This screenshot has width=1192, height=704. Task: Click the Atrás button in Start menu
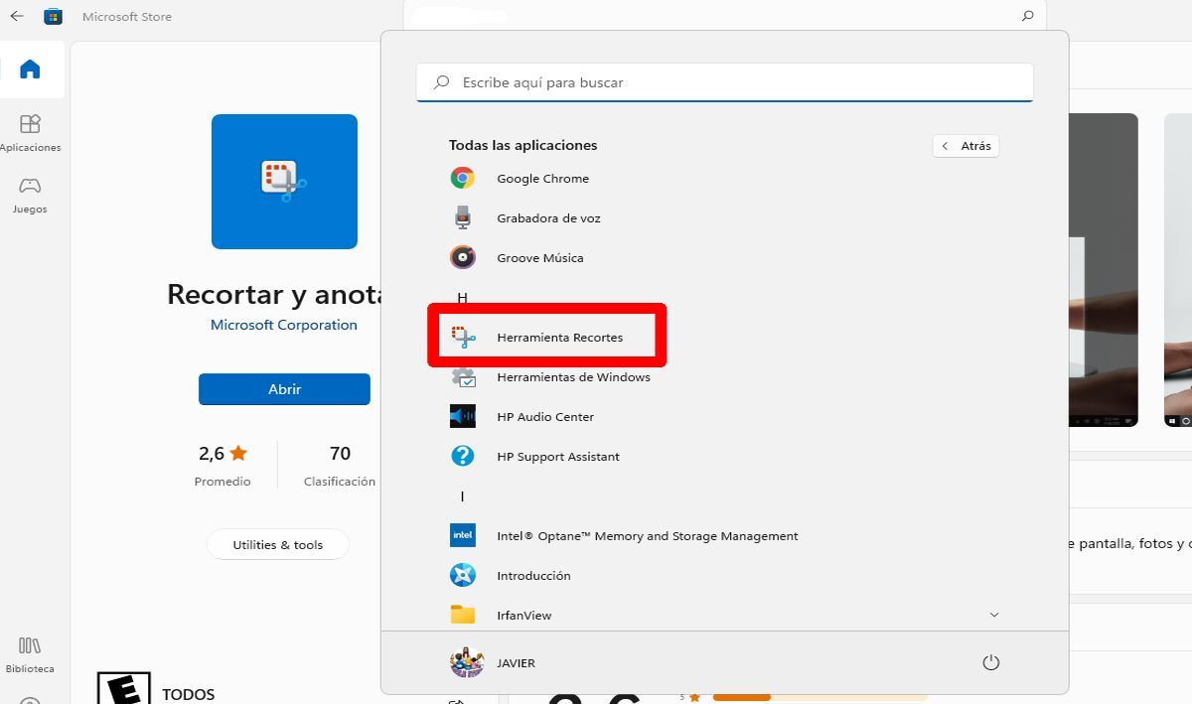coord(967,146)
